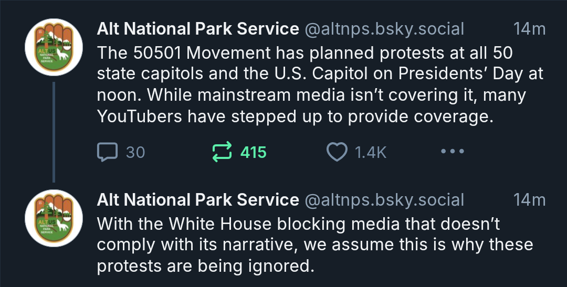Open the reply about White House blocking media

pyautogui.click(x=315, y=245)
